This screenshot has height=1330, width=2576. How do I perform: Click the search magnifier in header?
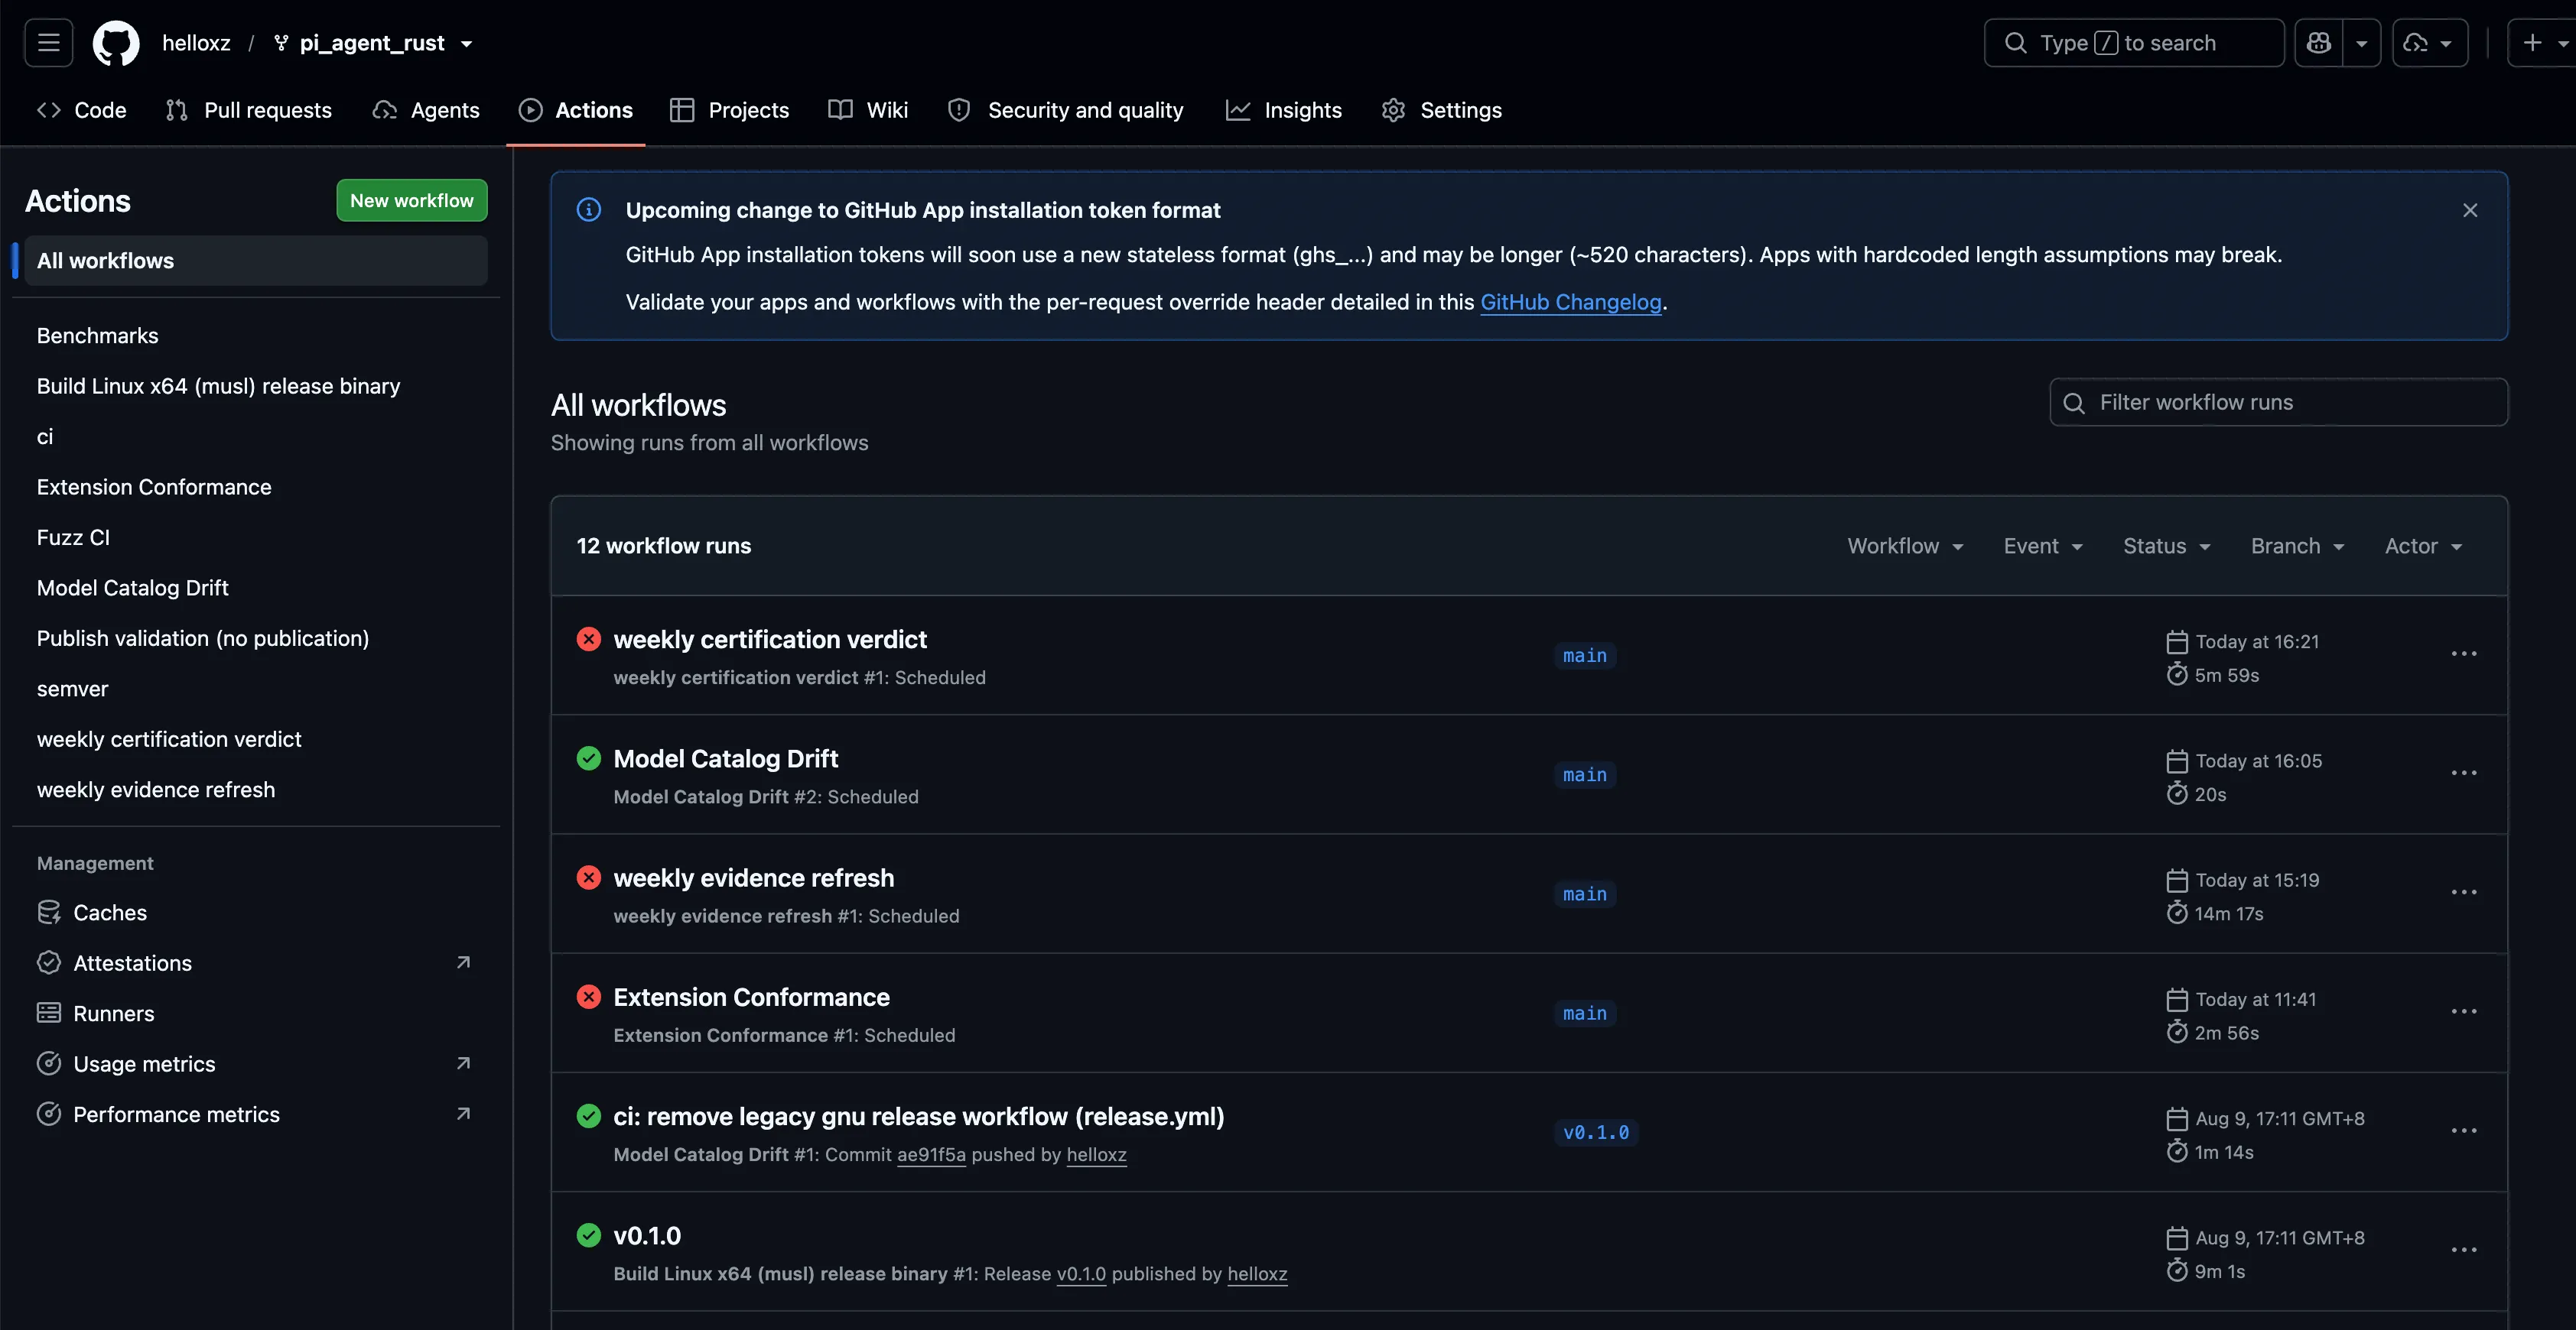pyautogui.click(x=2016, y=43)
